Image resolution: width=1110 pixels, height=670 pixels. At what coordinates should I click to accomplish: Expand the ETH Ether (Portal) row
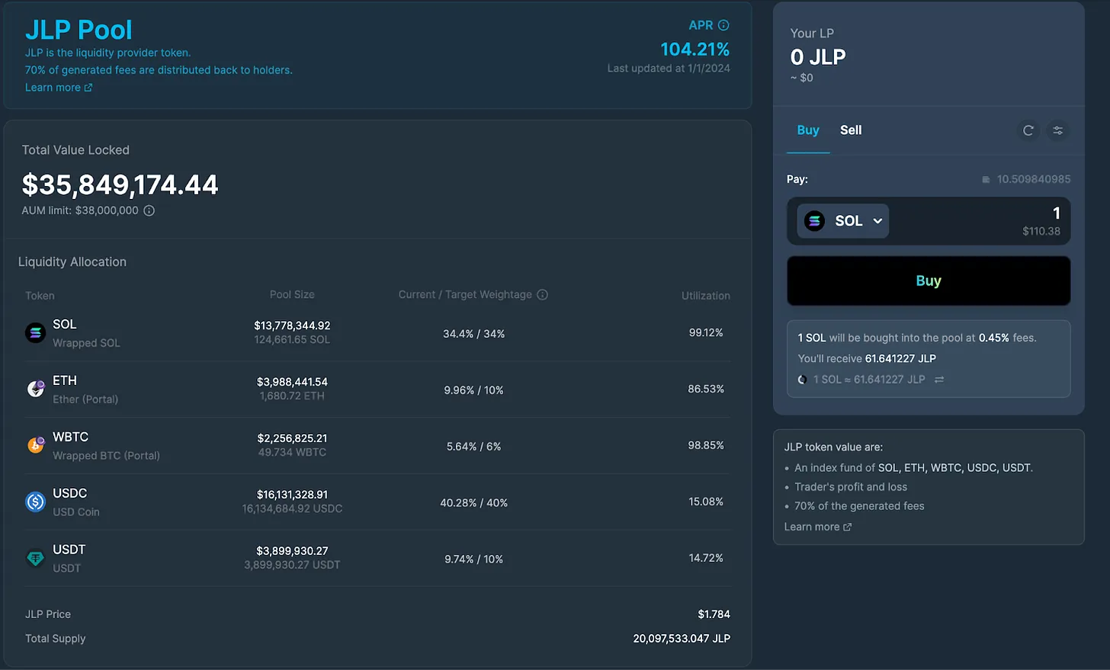[377, 389]
